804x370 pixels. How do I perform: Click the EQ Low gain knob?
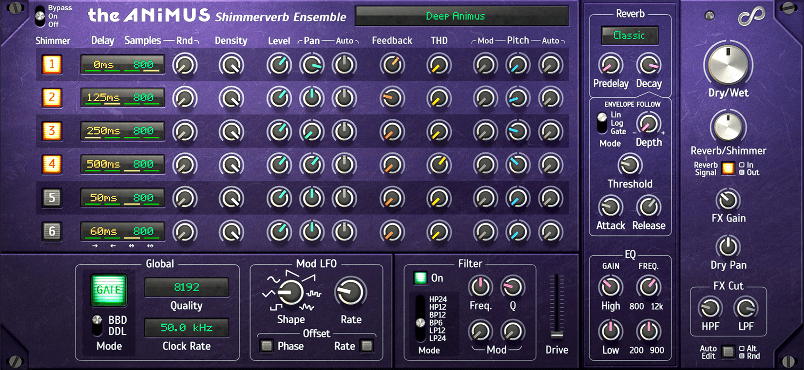(x=610, y=331)
